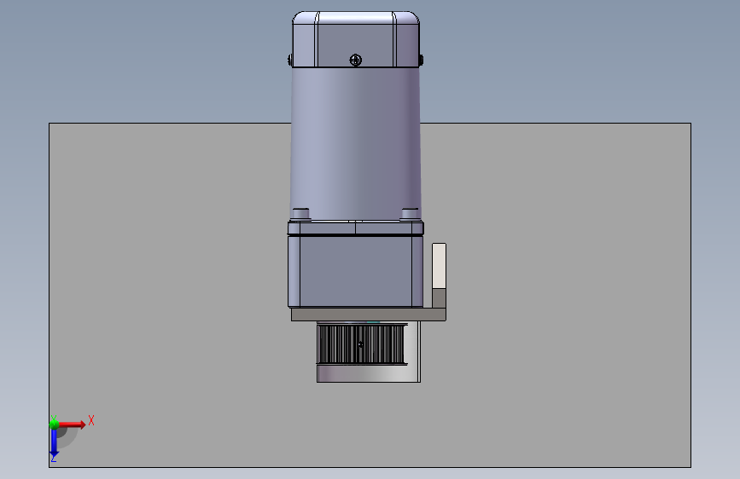
Task: Pick the gearbox housing below the motor
Action: point(355,271)
